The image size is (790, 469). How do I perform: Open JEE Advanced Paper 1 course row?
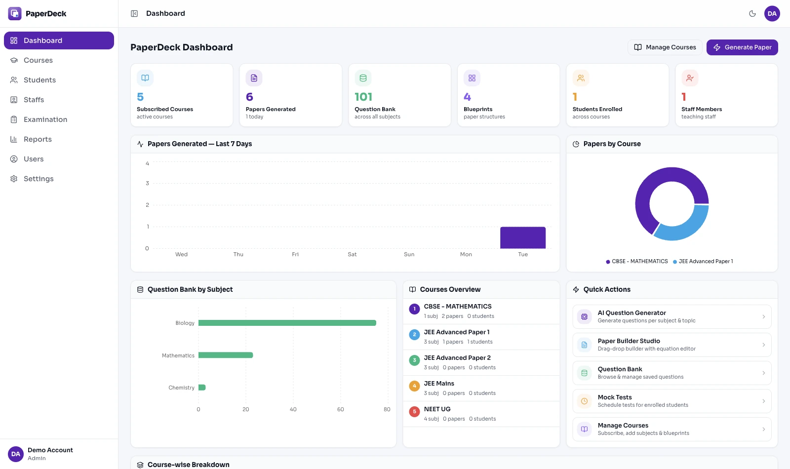(x=481, y=337)
